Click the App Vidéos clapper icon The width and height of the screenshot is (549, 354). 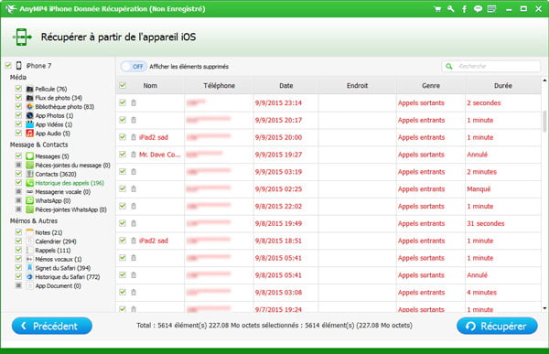tap(30, 124)
